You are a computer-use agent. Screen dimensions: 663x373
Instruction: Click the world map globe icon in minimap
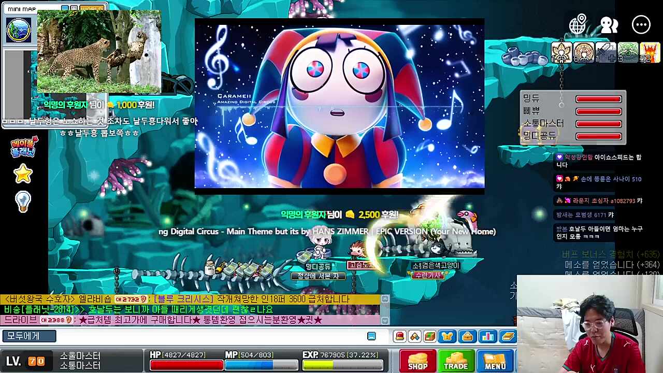coord(18,30)
